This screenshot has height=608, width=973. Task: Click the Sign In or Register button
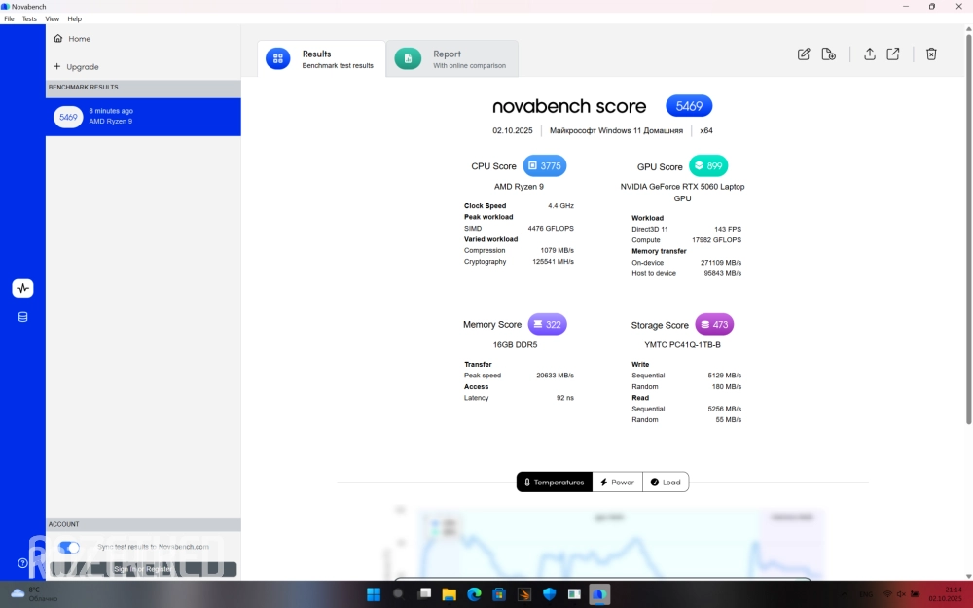tap(144, 569)
